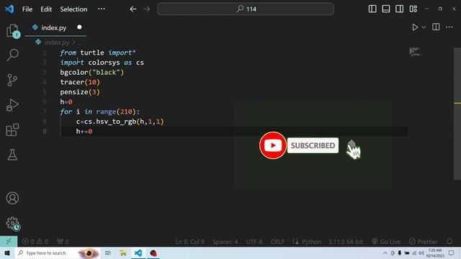The image size is (461, 259).
Task: Open the Windows Start menu
Action: 7,253
